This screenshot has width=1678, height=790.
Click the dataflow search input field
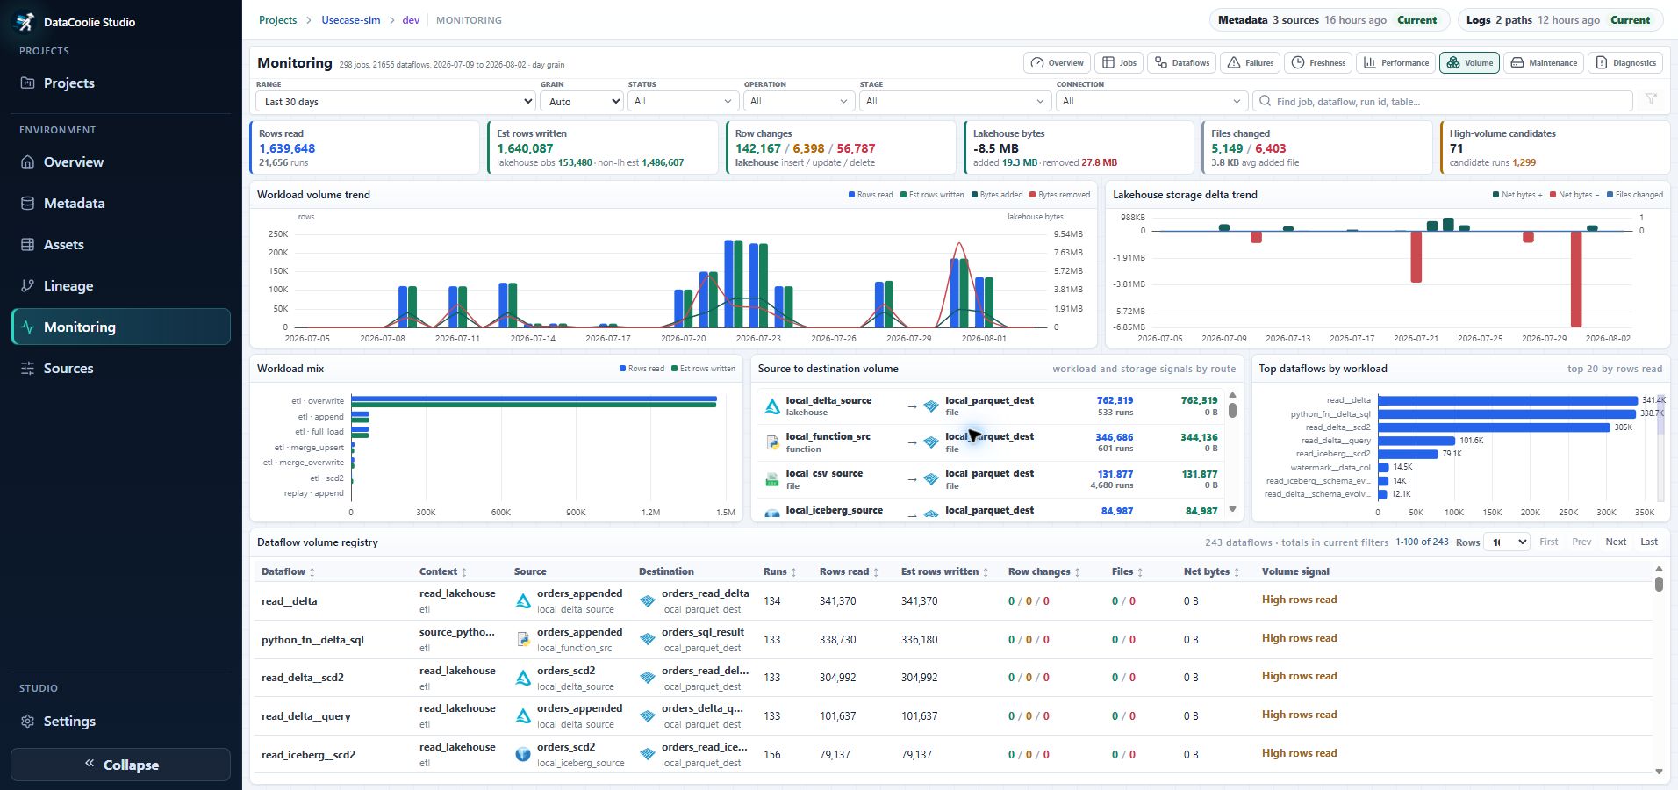click(x=1443, y=102)
